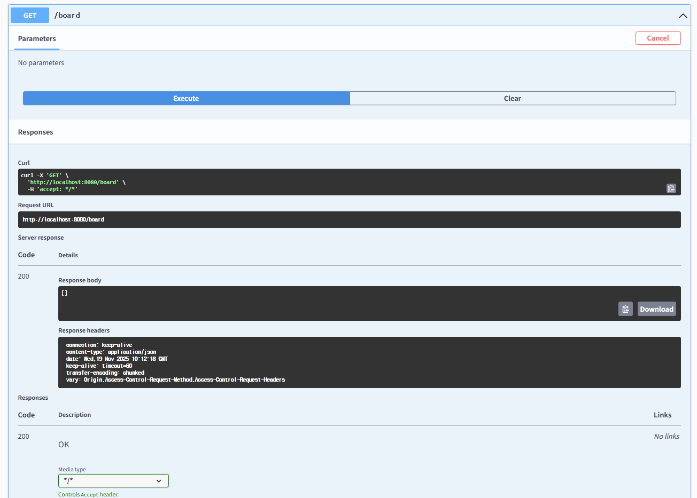Click the 'No parameters' text
The image size is (697, 498).
[x=41, y=62]
